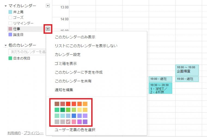Click the 友だちのカレンダーを追加 input field
207x137 pixels.
click(27, 52)
